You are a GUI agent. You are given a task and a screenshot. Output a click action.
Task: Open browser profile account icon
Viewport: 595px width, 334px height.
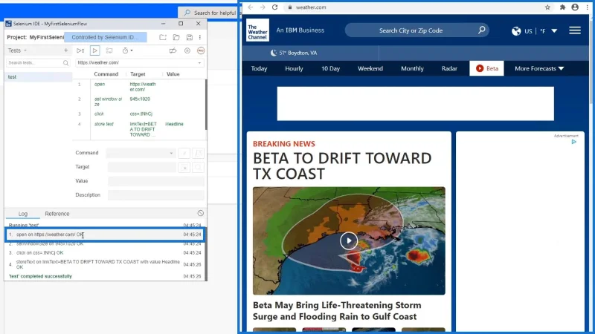[x=575, y=7]
